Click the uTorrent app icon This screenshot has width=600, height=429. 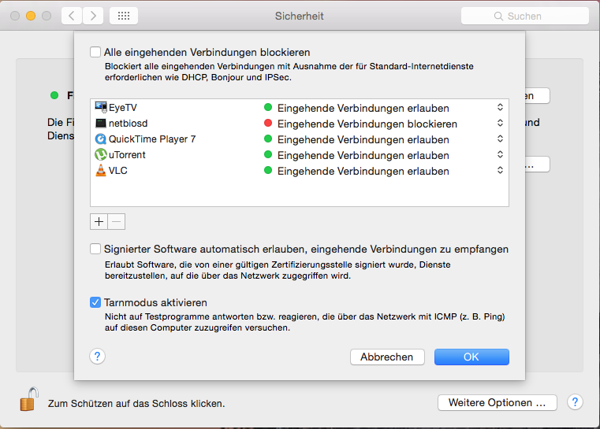(x=101, y=155)
